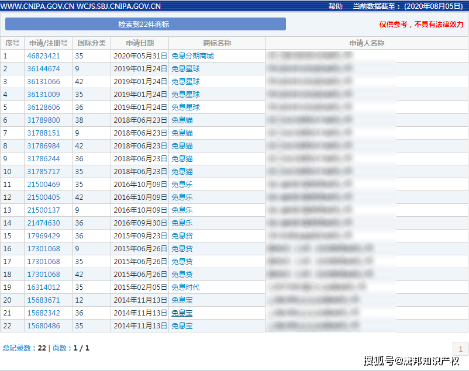
Task: Click the 商标名称 column header
Action: (x=217, y=43)
